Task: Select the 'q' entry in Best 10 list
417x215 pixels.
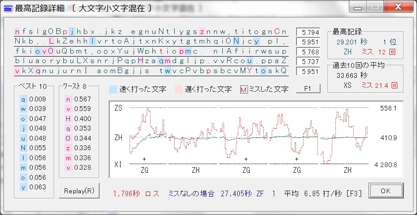Action: 24,99
